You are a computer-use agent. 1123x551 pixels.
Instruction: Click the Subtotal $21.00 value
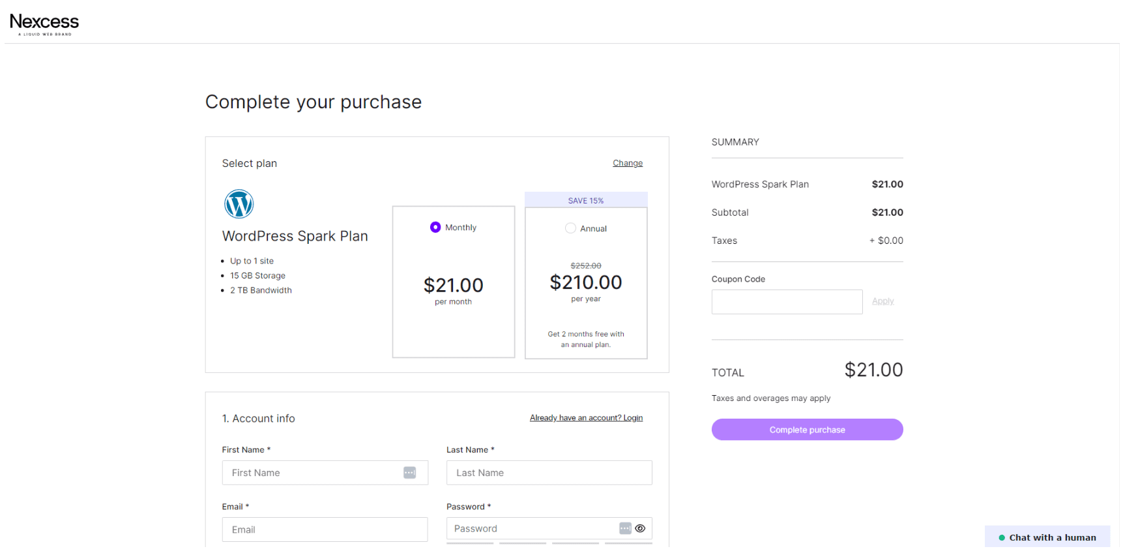[888, 213]
